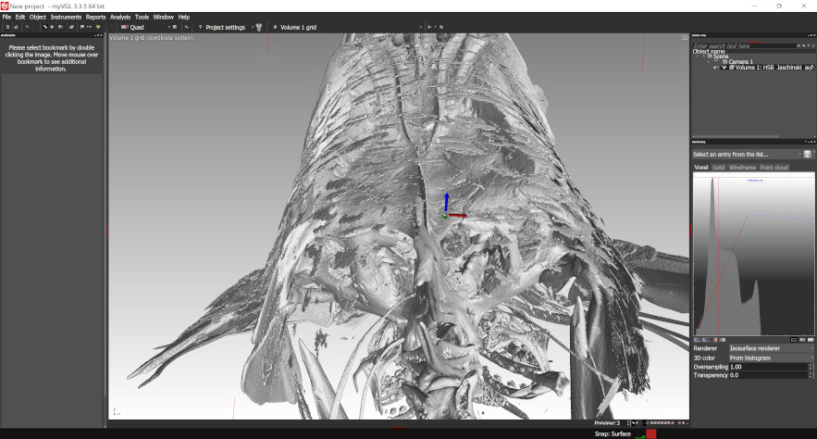The width and height of the screenshot is (817, 439).
Task: Open the 3D color dropdown
Action: click(x=771, y=358)
